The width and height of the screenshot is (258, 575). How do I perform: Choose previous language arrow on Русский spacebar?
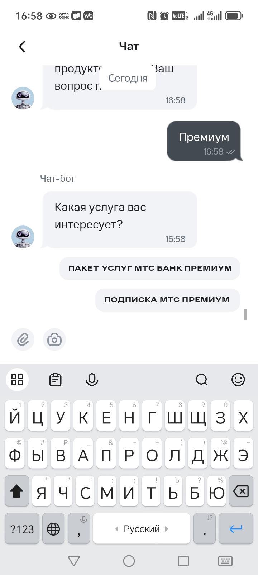(116, 529)
